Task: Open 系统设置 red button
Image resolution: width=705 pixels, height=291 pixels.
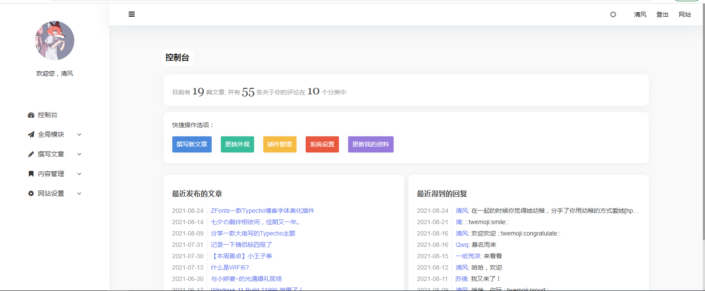Action: (322, 144)
